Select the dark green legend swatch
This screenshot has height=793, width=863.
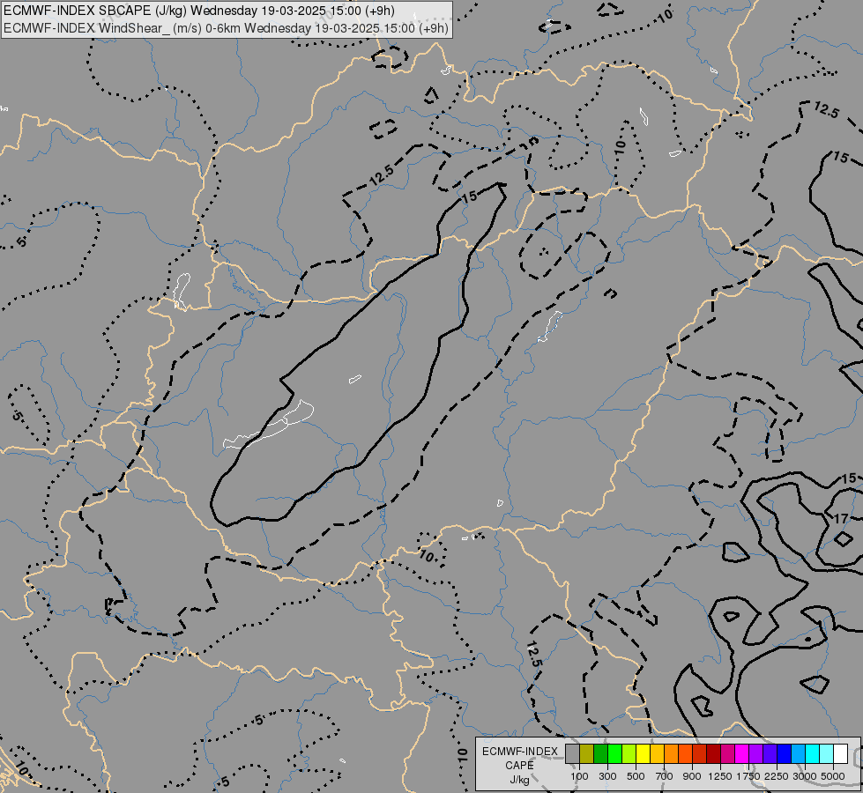click(x=600, y=753)
